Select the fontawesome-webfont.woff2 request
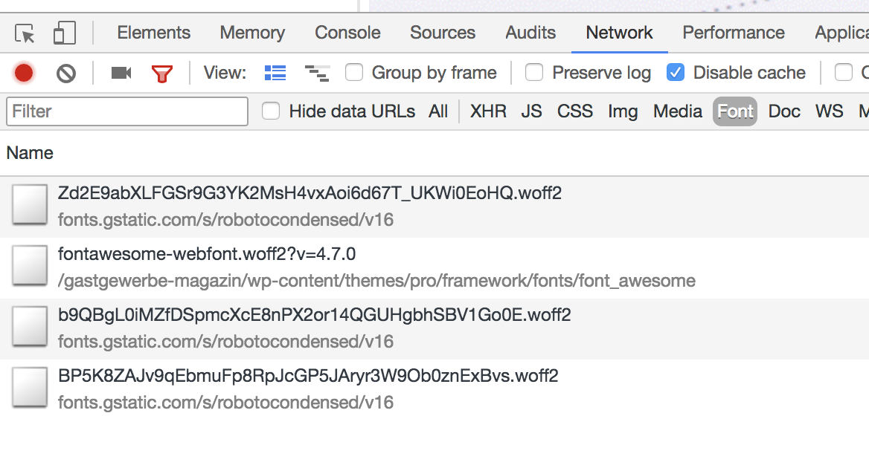The width and height of the screenshot is (869, 465). (207, 255)
